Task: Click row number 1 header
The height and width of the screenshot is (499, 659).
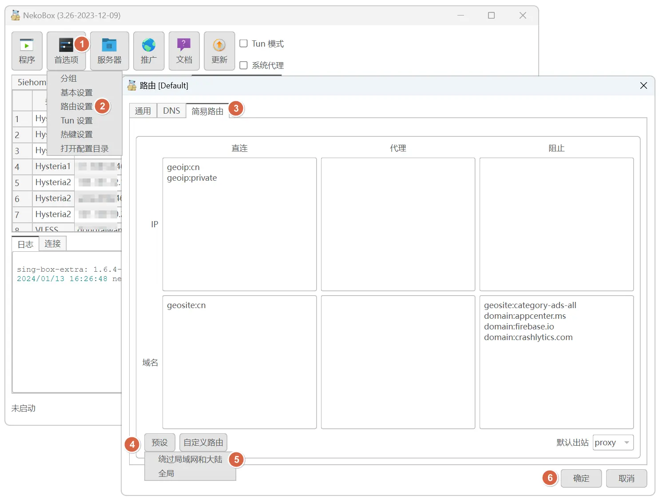Action: coord(22,119)
